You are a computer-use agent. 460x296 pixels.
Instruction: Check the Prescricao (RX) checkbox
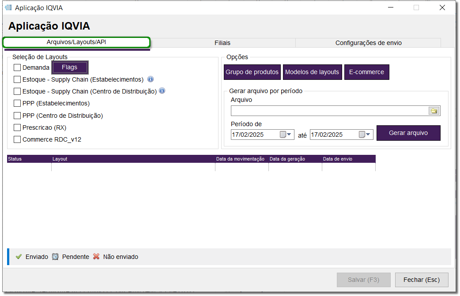click(17, 127)
